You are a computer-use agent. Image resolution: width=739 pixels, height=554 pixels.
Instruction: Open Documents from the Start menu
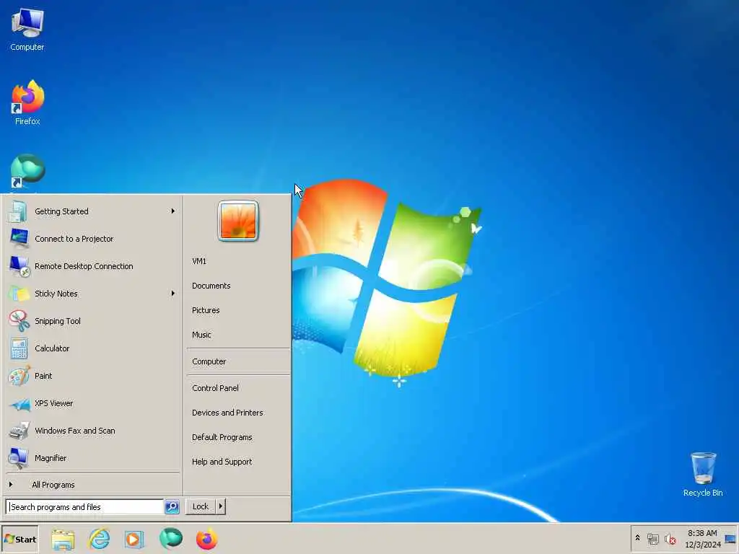(x=211, y=286)
